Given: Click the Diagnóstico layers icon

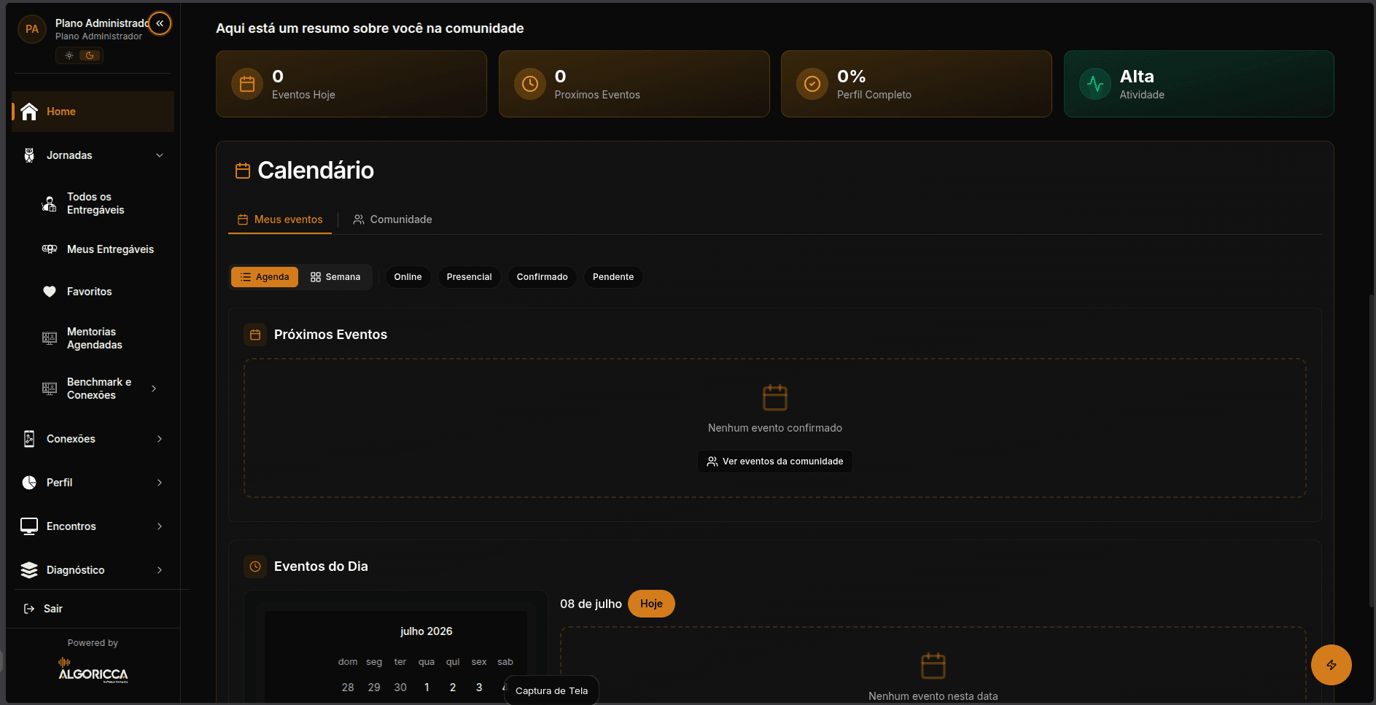Looking at the screenshot, I should tap(29, 570).
